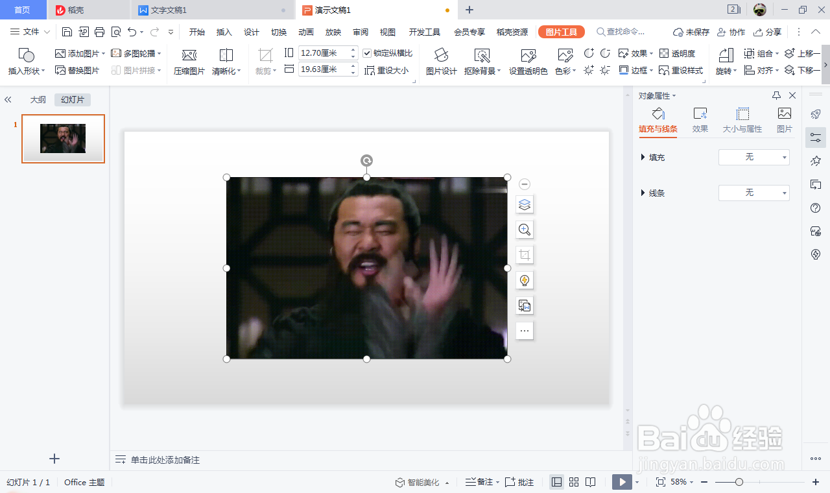
Task: Open the 文件 menu
Action: tap(30, 32)
